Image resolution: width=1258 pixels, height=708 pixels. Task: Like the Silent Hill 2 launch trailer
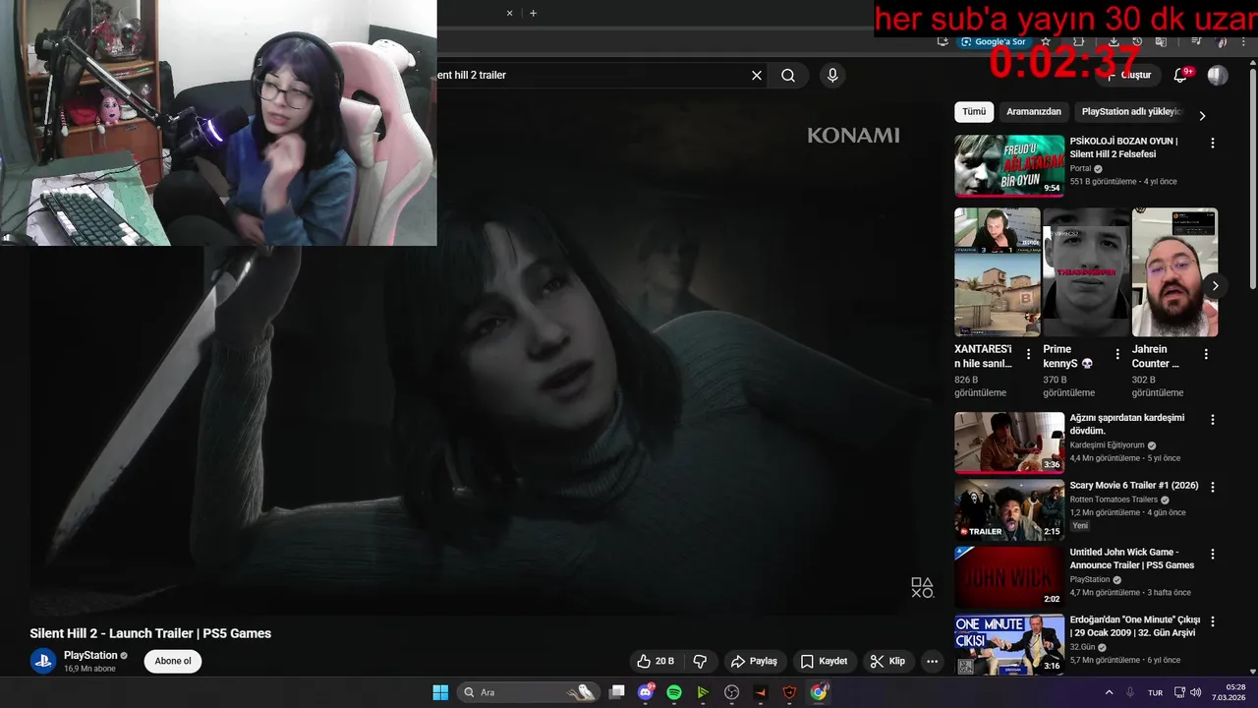[x=656, y=662]
